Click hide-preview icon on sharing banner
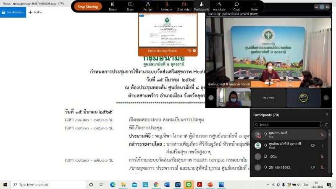336x189 pixels. click(x=189, y=50)
